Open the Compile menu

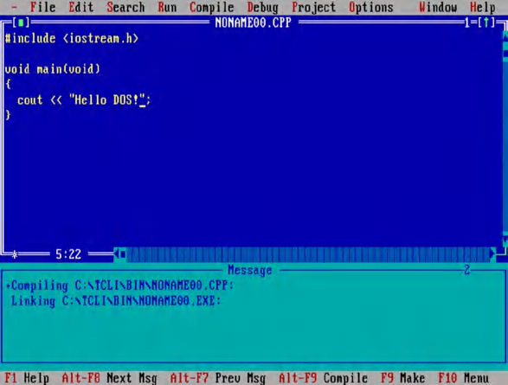(x=211, y=8)
